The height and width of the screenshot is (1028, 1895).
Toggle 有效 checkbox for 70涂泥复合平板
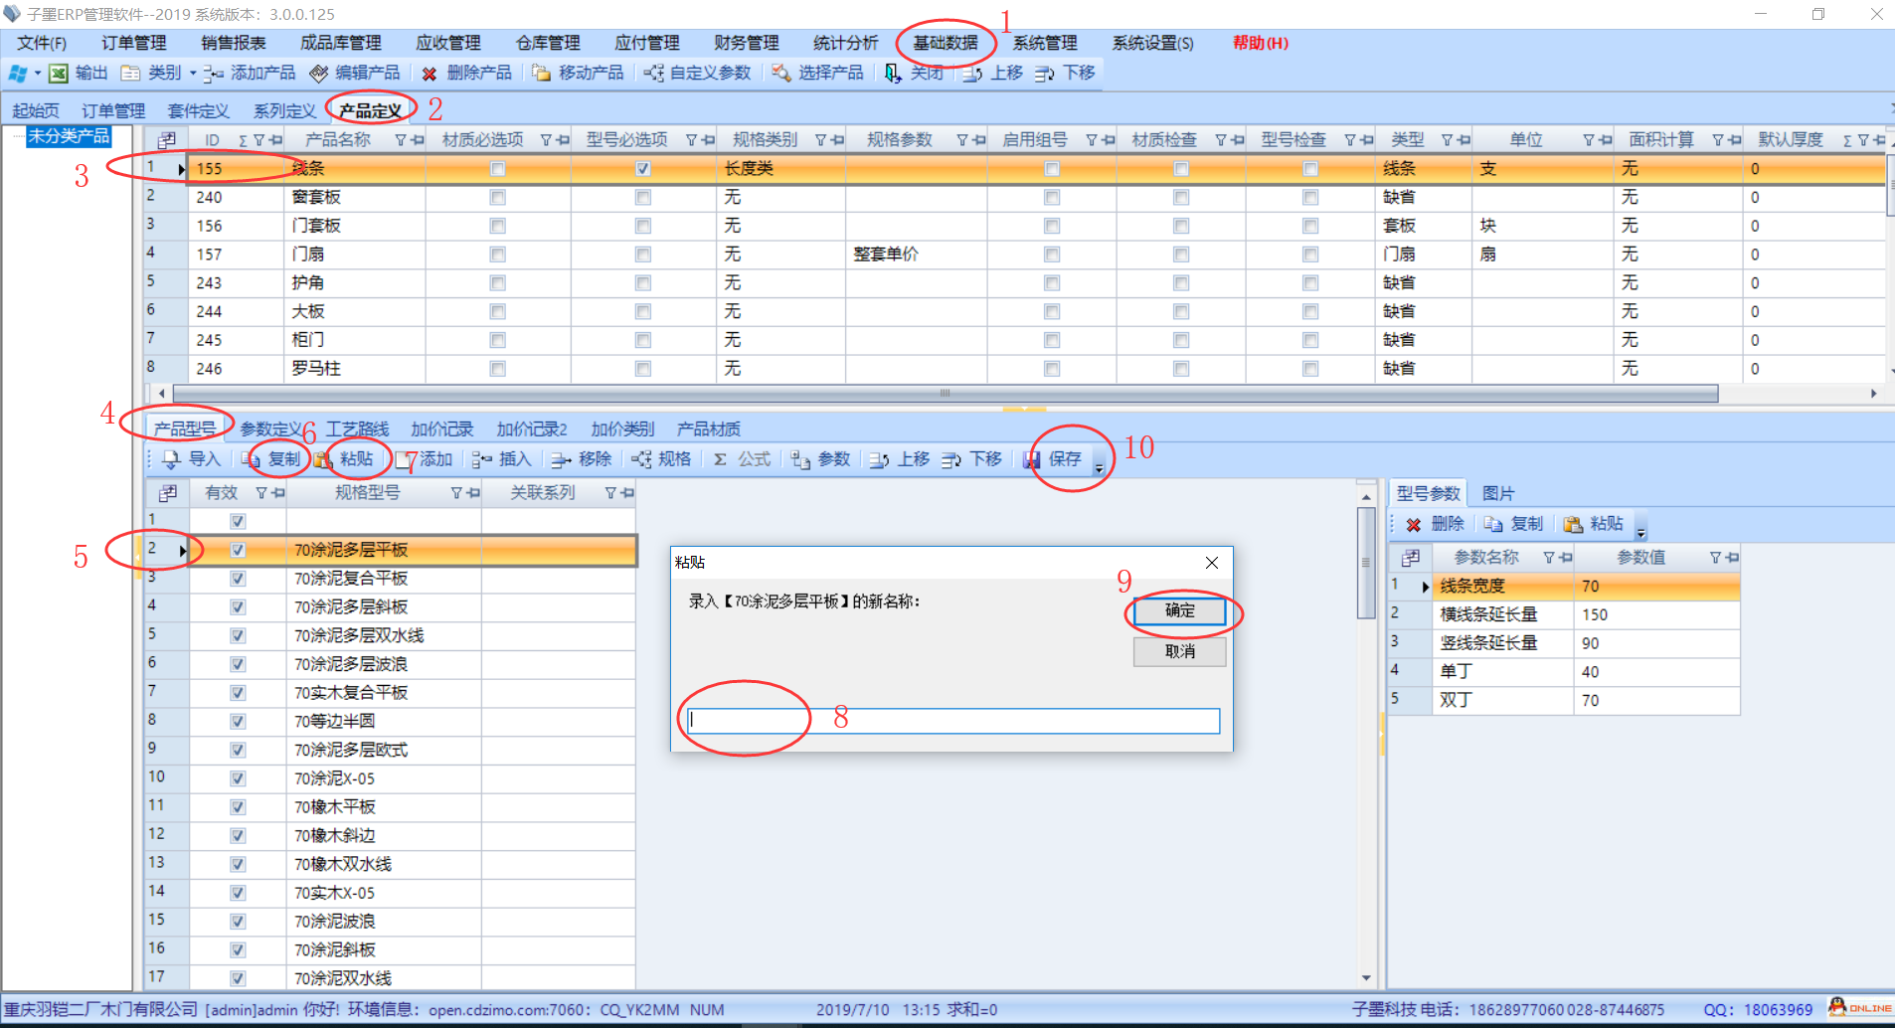click(238, 579)
